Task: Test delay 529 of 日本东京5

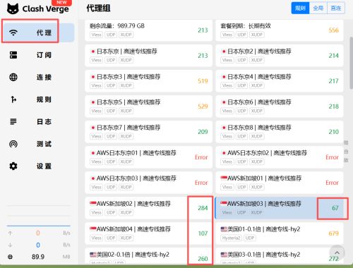Action: coord(203,106)
